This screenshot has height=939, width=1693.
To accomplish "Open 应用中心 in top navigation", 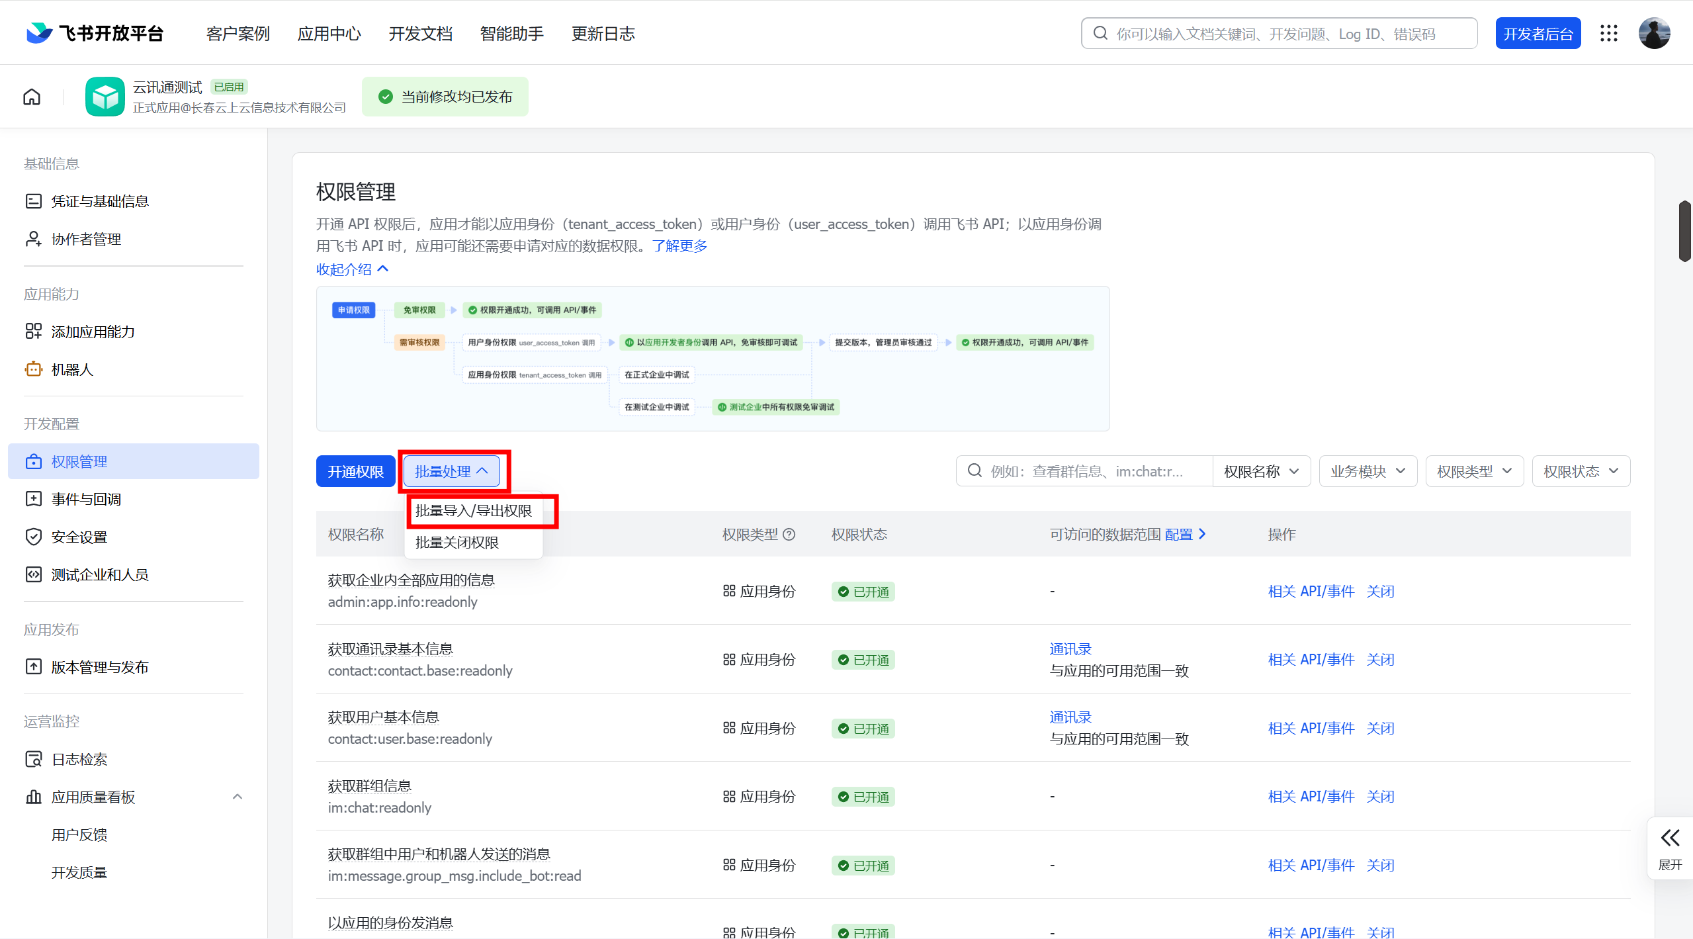I will point(329,34).
